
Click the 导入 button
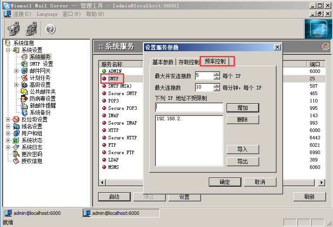coord(243,149)
